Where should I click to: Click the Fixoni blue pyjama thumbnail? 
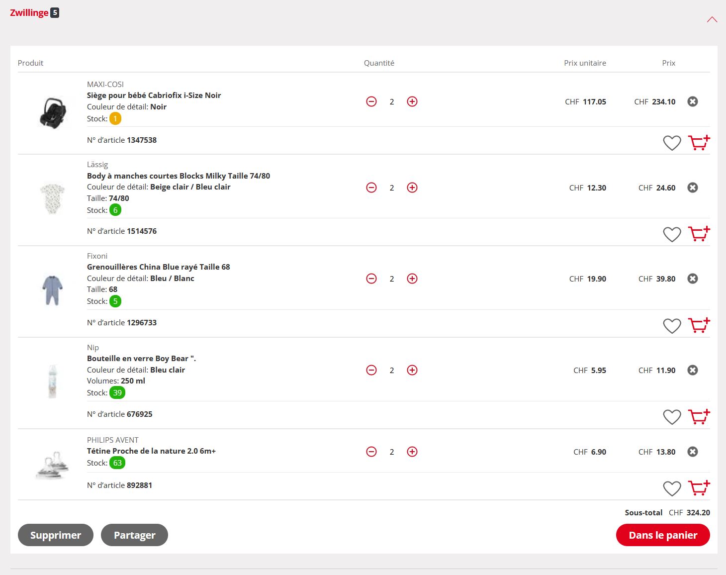[x=52, y=290]
